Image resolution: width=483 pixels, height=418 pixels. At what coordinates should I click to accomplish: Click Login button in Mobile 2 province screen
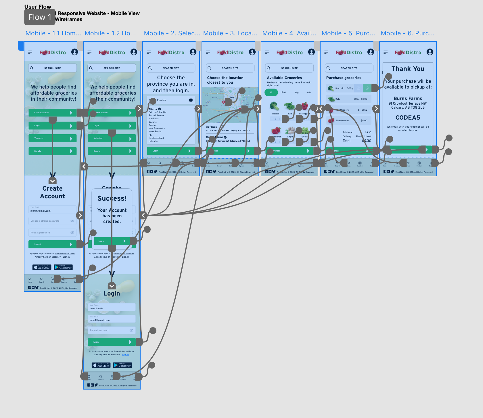click(x=171, y=151)
